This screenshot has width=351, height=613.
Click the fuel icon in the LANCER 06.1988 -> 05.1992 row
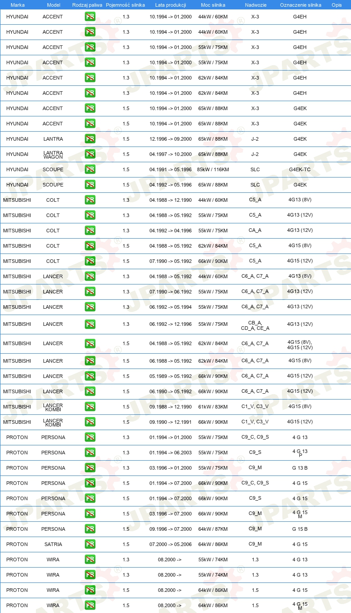(x=90, y=361)
